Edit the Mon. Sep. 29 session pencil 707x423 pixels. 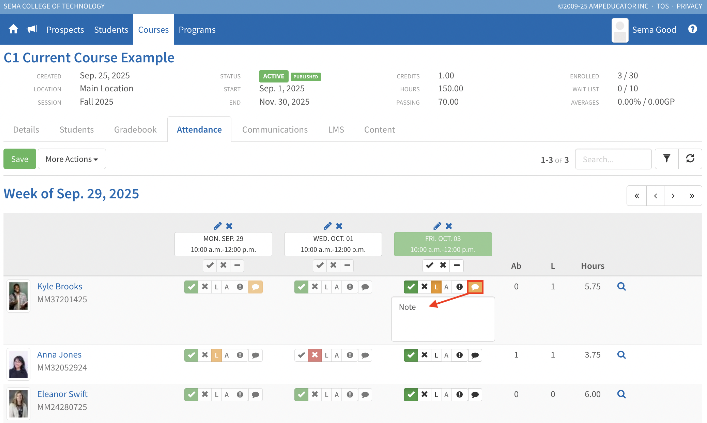click(x=217, y=226)
